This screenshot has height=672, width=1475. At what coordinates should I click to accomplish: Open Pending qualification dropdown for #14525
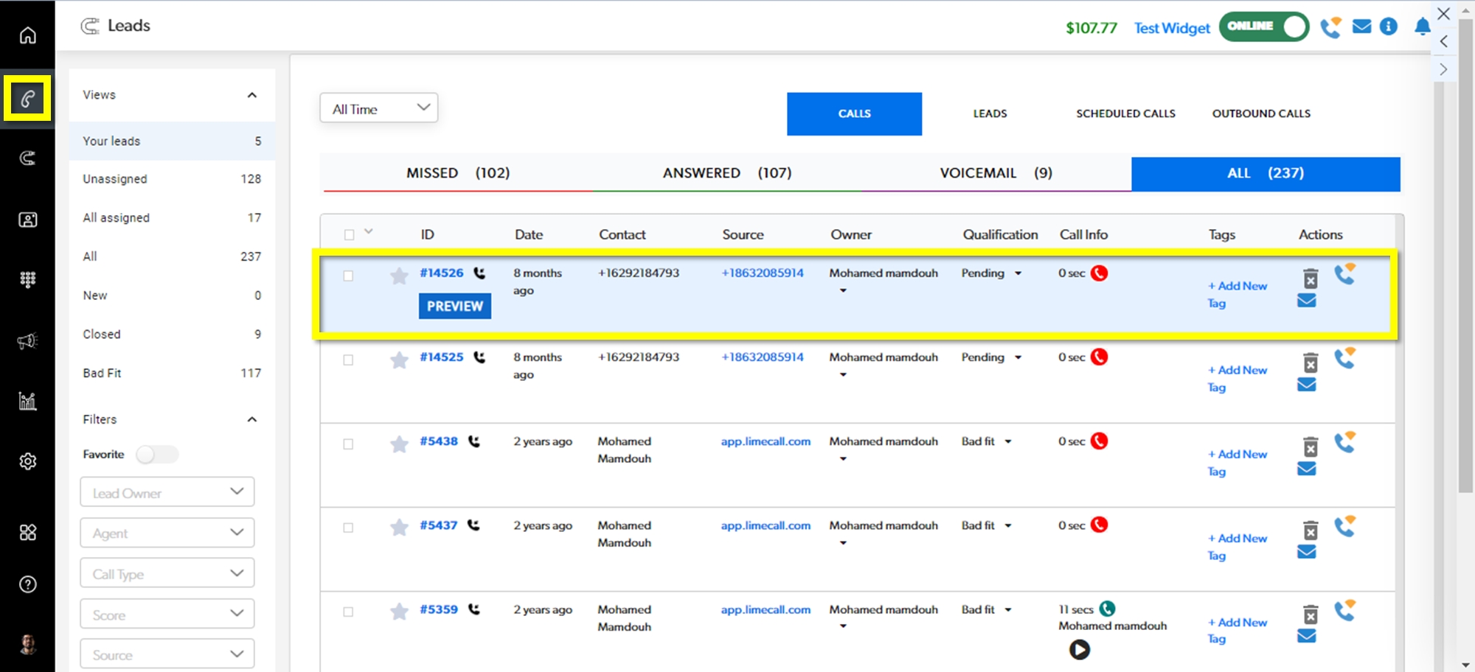[991, 357]
